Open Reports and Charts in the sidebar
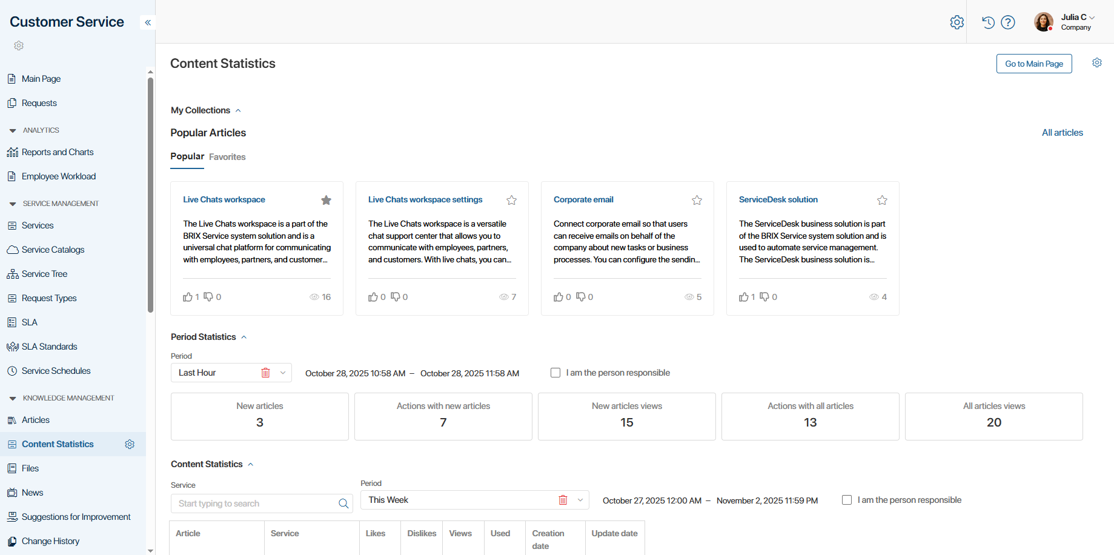Viewport: 1114px width, 555px height. (58, 152)
